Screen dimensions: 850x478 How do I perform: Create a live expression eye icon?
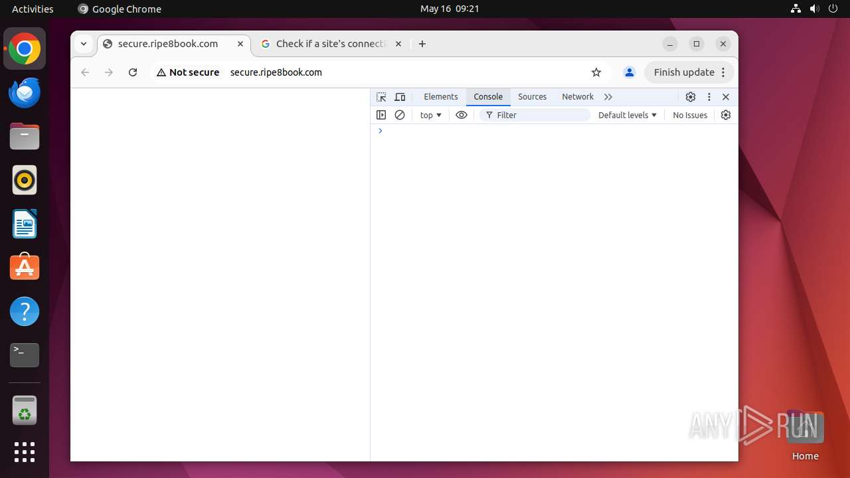pos(462,115)
